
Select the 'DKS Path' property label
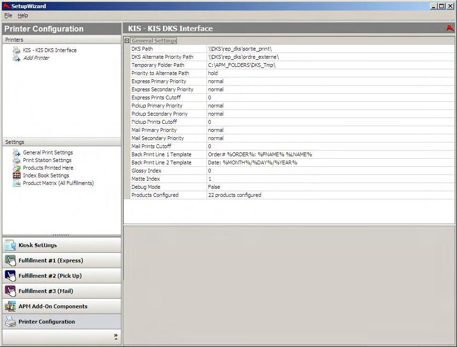click(142, 49)
